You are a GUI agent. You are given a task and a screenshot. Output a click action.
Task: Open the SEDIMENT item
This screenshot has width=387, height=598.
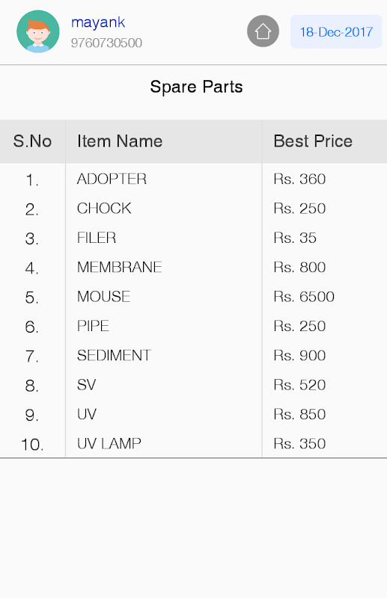114,355
